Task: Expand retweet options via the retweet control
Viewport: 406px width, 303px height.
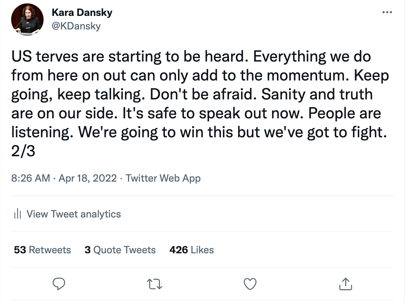Action: 154,284
